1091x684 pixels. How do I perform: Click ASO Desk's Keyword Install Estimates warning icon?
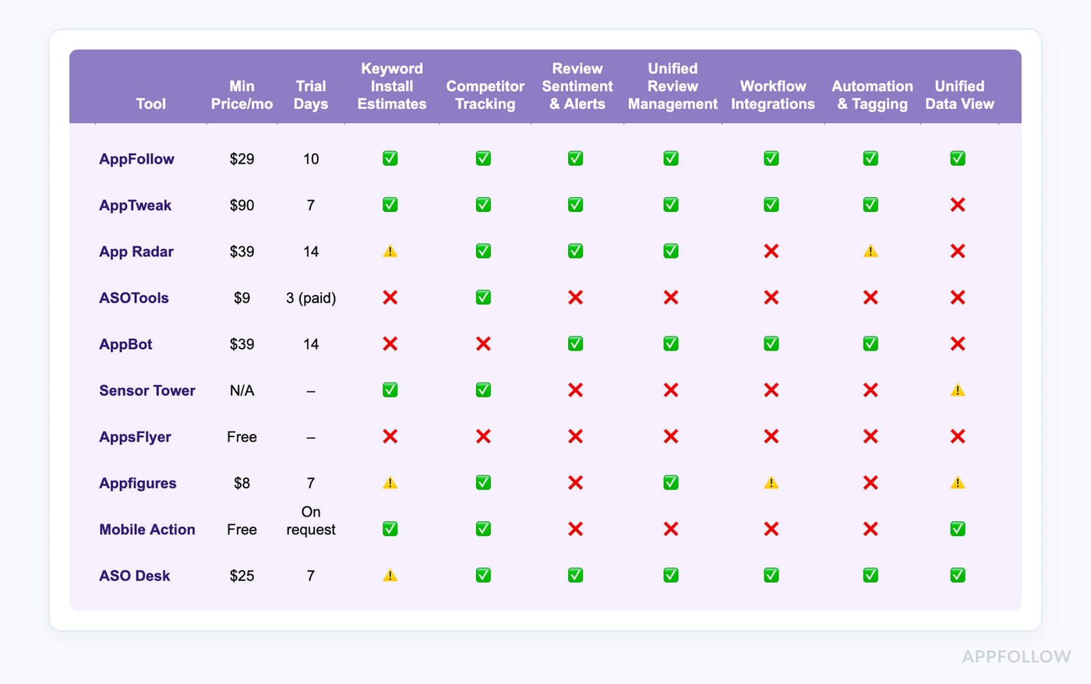pos(390,576)
